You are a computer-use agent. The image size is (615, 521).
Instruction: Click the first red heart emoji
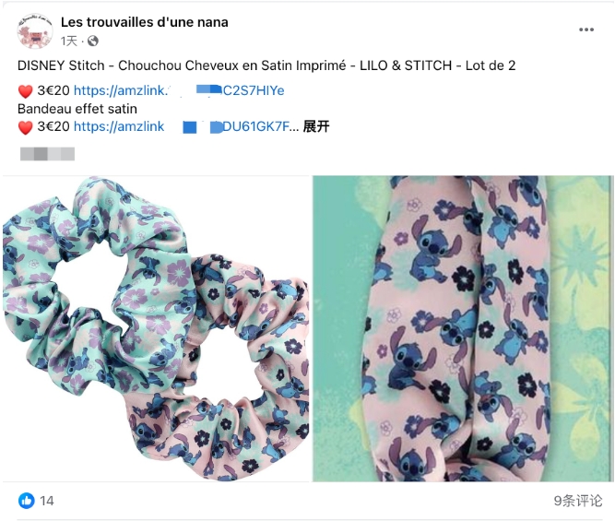coord(26,91)
